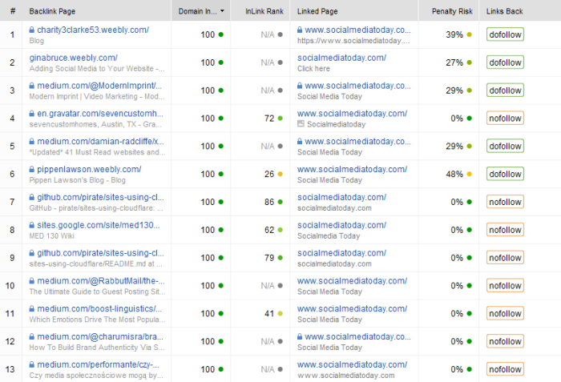The width and height of the screenshot is (561, 382).
Task: Click green Domain InLink dot in row 1
Action: pos(220,34)
